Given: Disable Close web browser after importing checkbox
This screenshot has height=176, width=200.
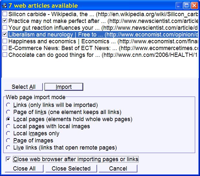Looking at the screenshot, I should pyautogui.click(x=8, y=159).
